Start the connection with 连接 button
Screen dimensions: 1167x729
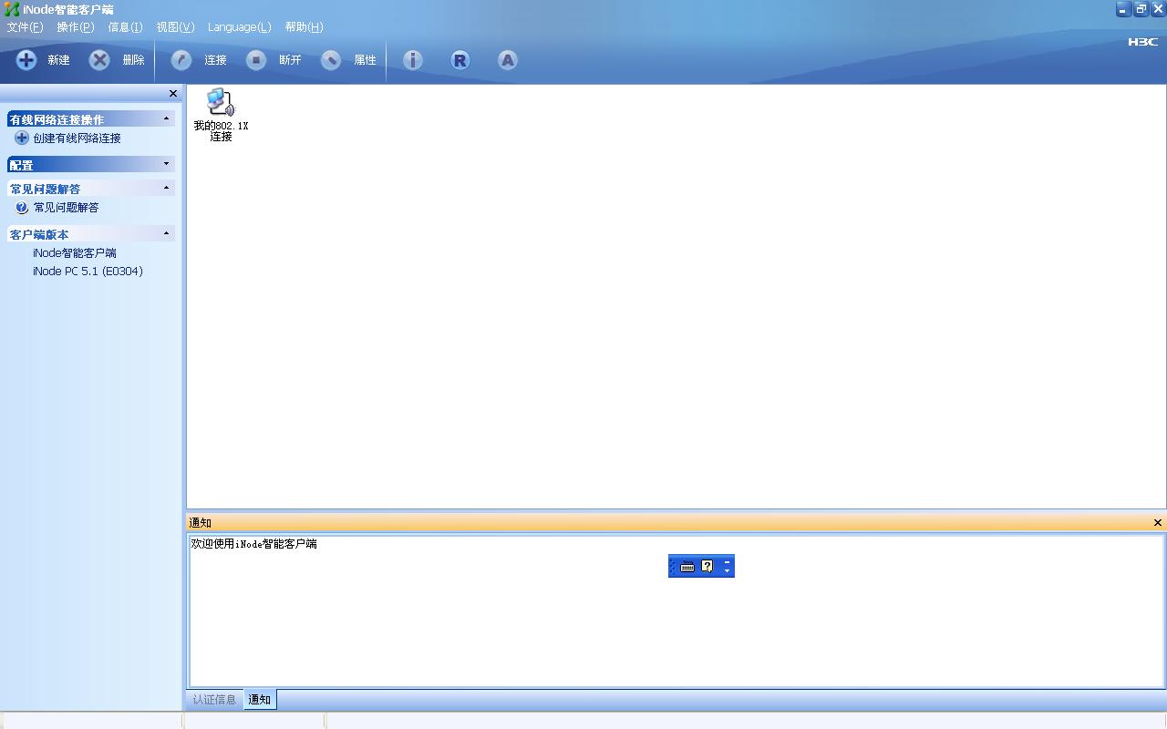pos(199,60)
